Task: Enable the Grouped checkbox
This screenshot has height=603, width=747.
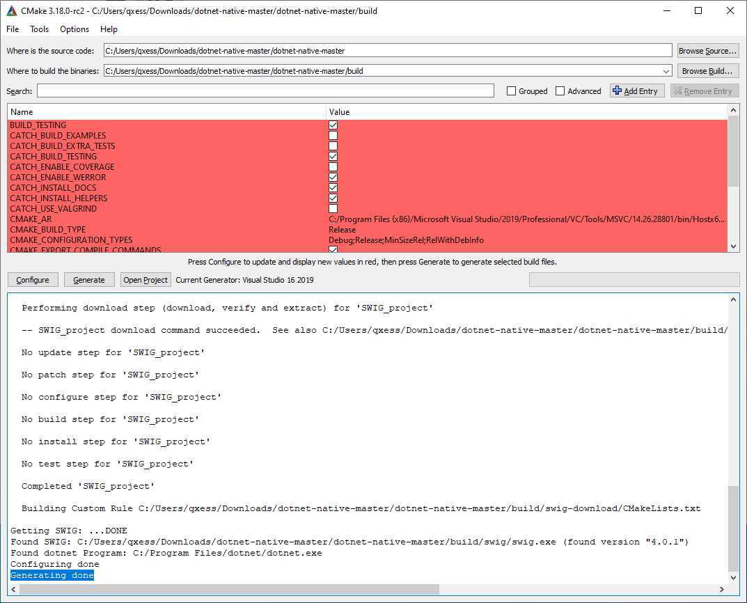Action: click(x=511, y=91)
